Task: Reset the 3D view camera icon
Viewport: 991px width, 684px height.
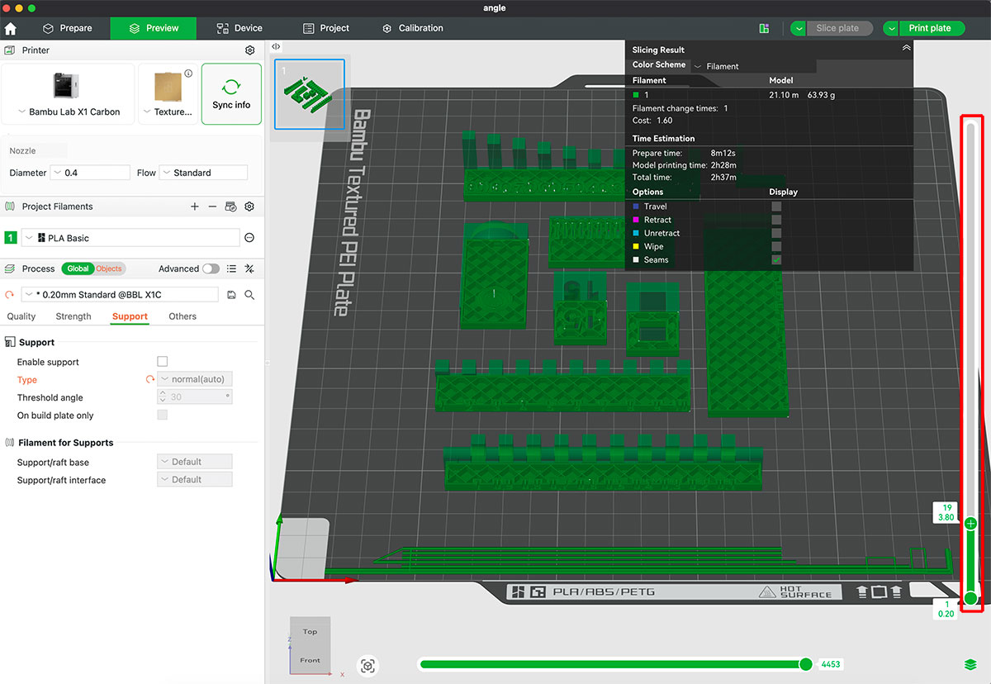Action: [368, 666]
